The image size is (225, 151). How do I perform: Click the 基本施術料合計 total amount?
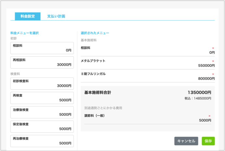[199, 92]
